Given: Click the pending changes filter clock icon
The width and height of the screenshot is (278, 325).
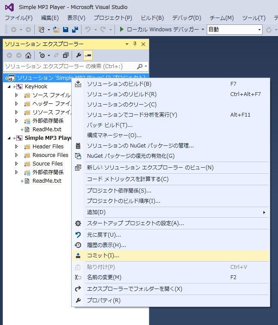Looking at the screenshot, I should point(42,55).
